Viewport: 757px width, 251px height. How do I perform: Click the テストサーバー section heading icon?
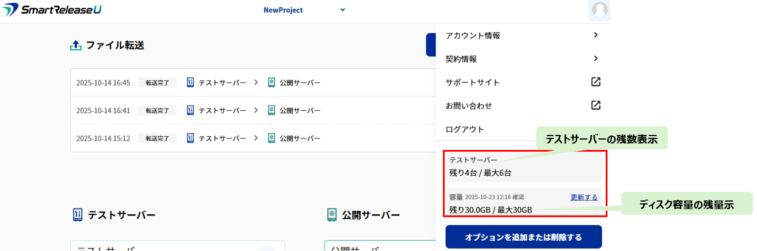click(78, 215)
